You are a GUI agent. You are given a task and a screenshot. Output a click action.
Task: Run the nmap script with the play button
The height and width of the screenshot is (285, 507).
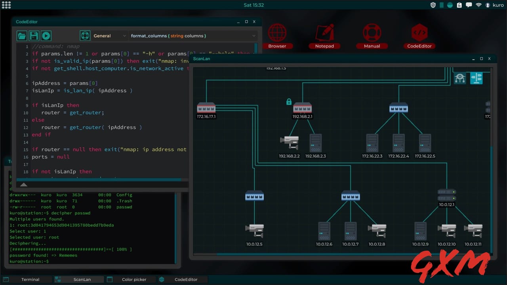pyautogui.click(x=46, y=36)
